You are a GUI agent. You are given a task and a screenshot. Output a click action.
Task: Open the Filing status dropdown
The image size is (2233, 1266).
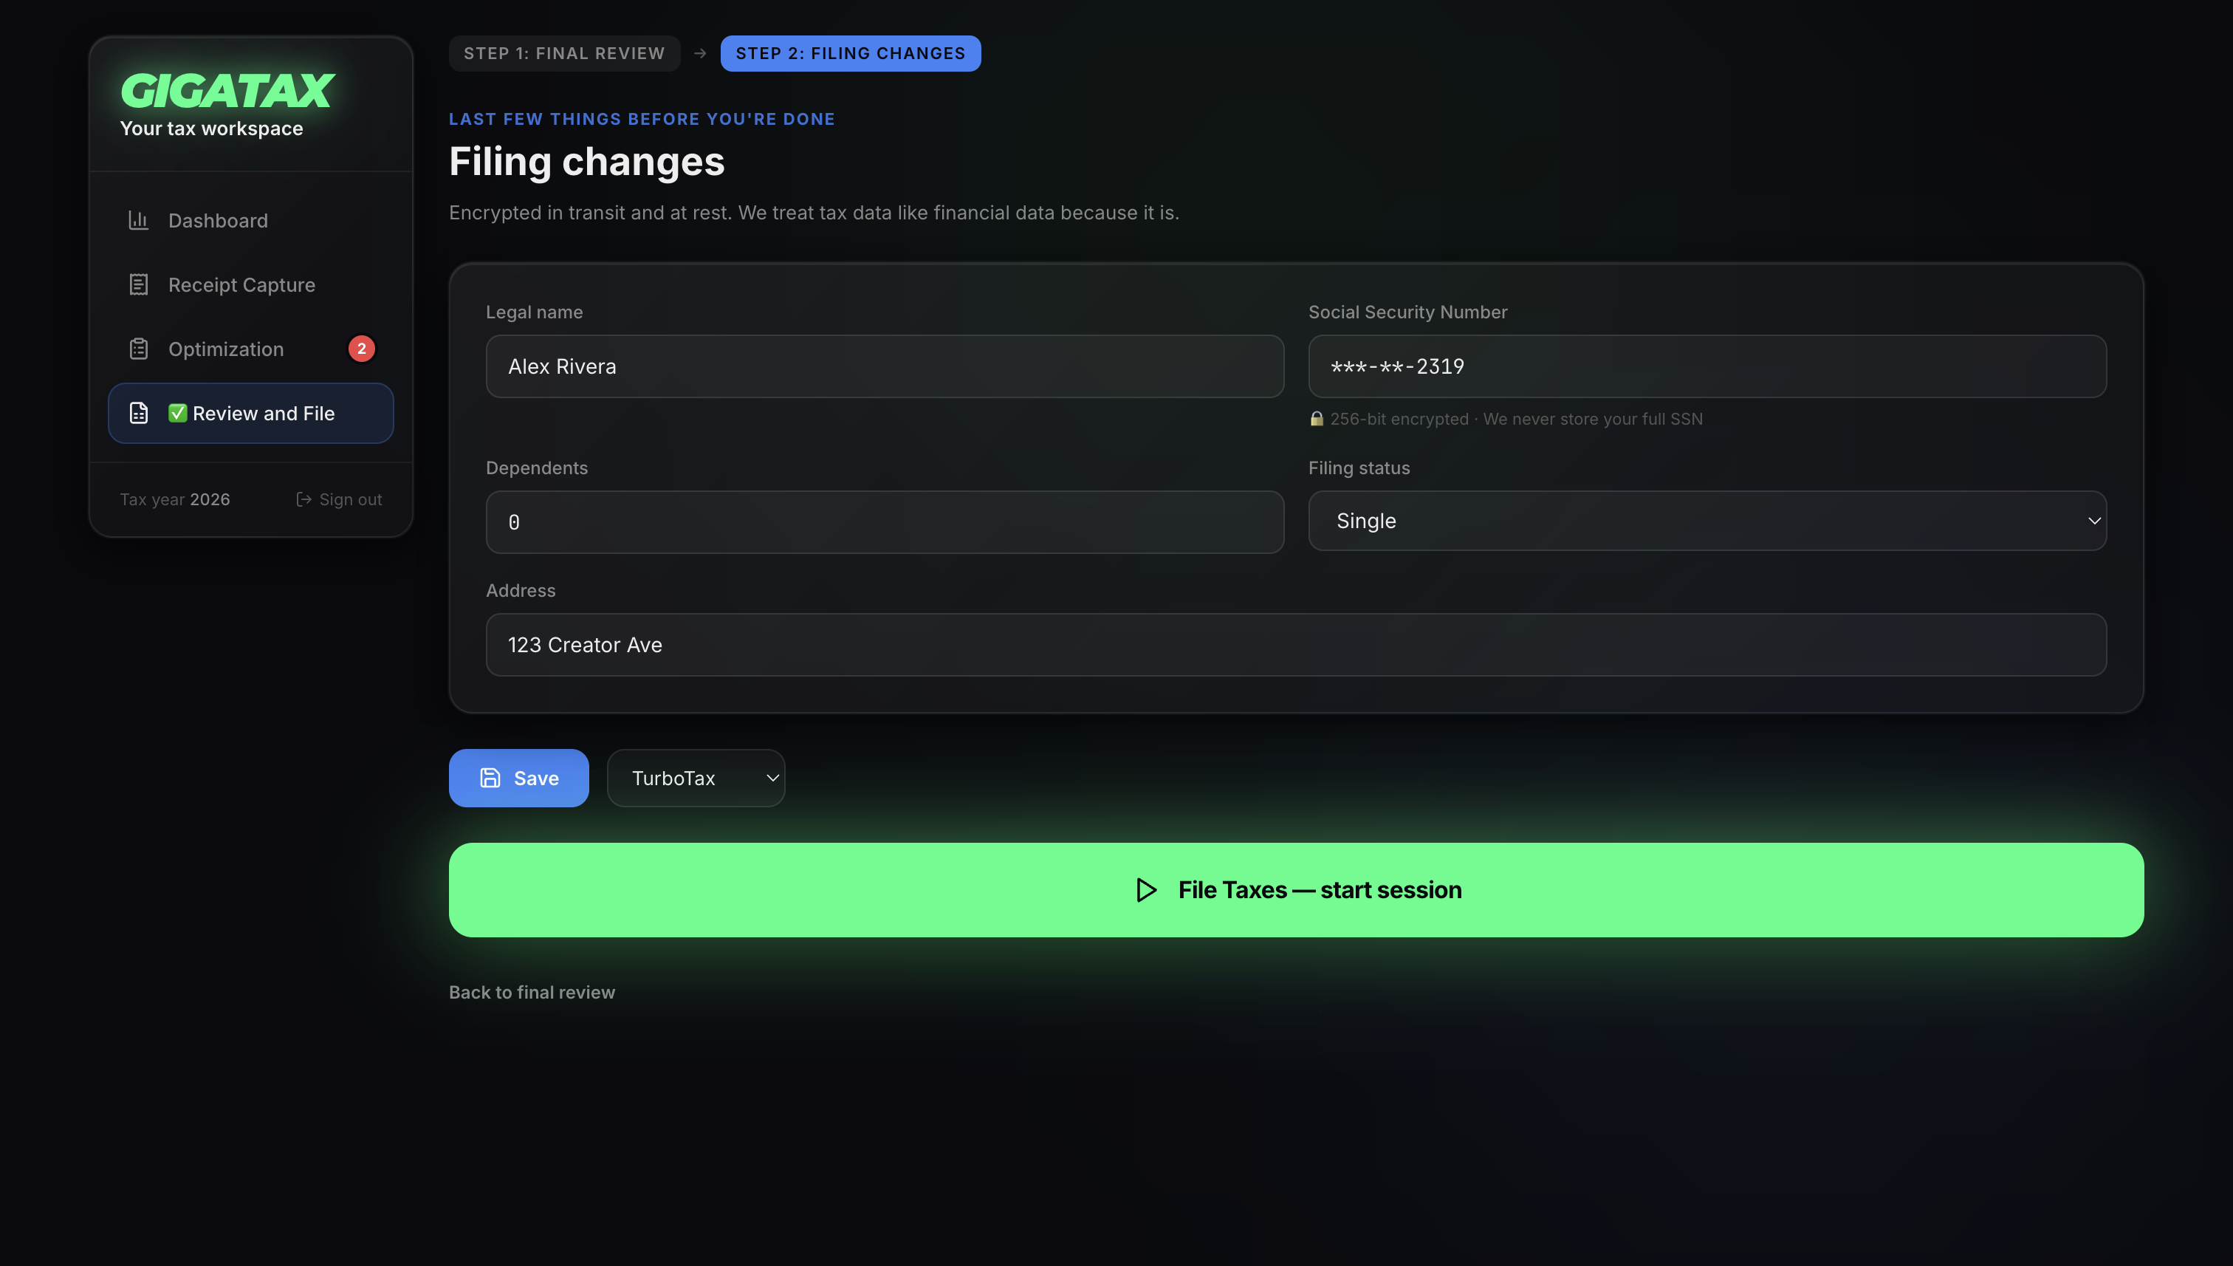coord(1707,521)
